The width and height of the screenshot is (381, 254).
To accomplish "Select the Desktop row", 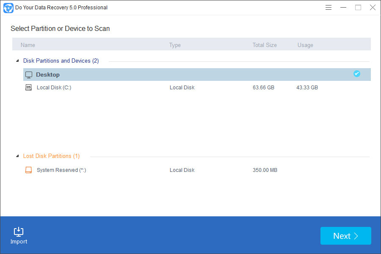I will pos(197,75).
